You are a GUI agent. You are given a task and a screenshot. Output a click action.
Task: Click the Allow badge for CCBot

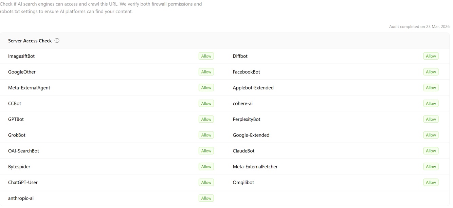point(206,104)
